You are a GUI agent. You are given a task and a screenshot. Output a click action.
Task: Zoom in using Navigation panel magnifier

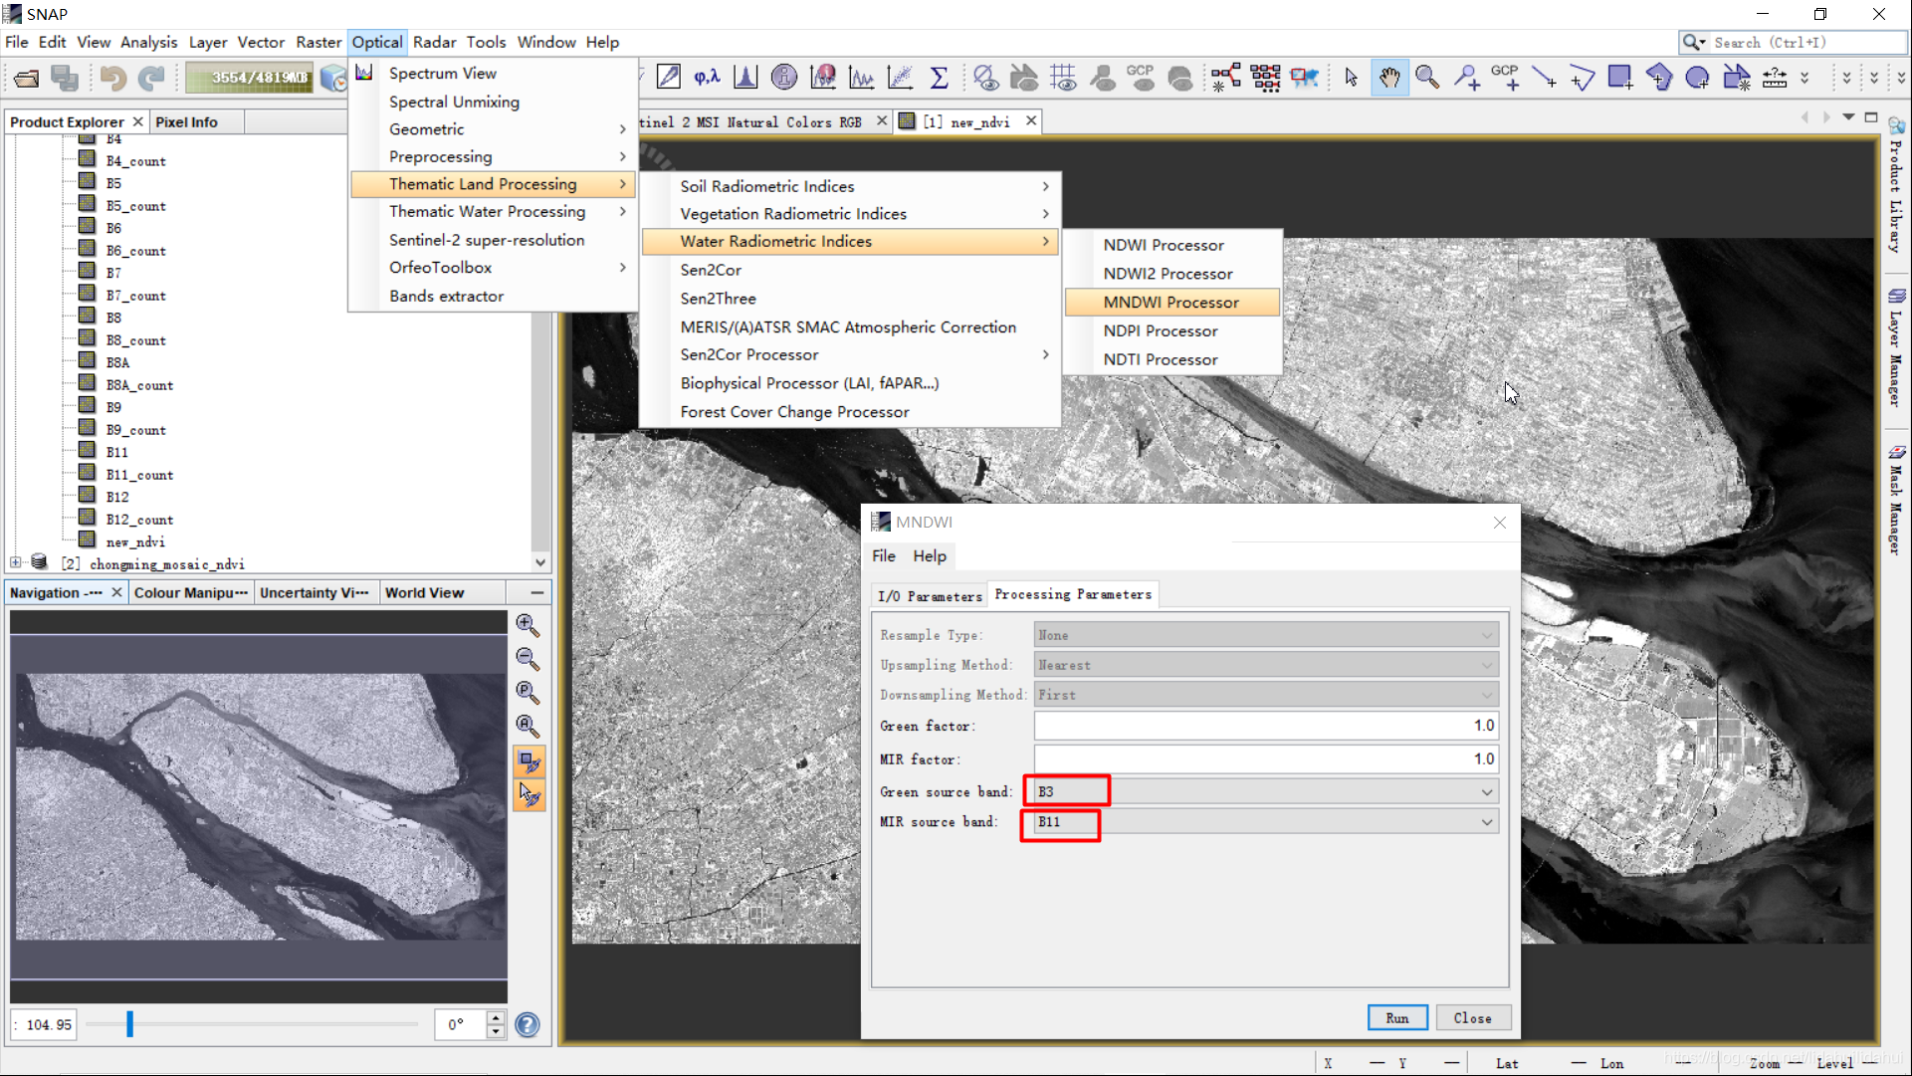coord(528,625)
